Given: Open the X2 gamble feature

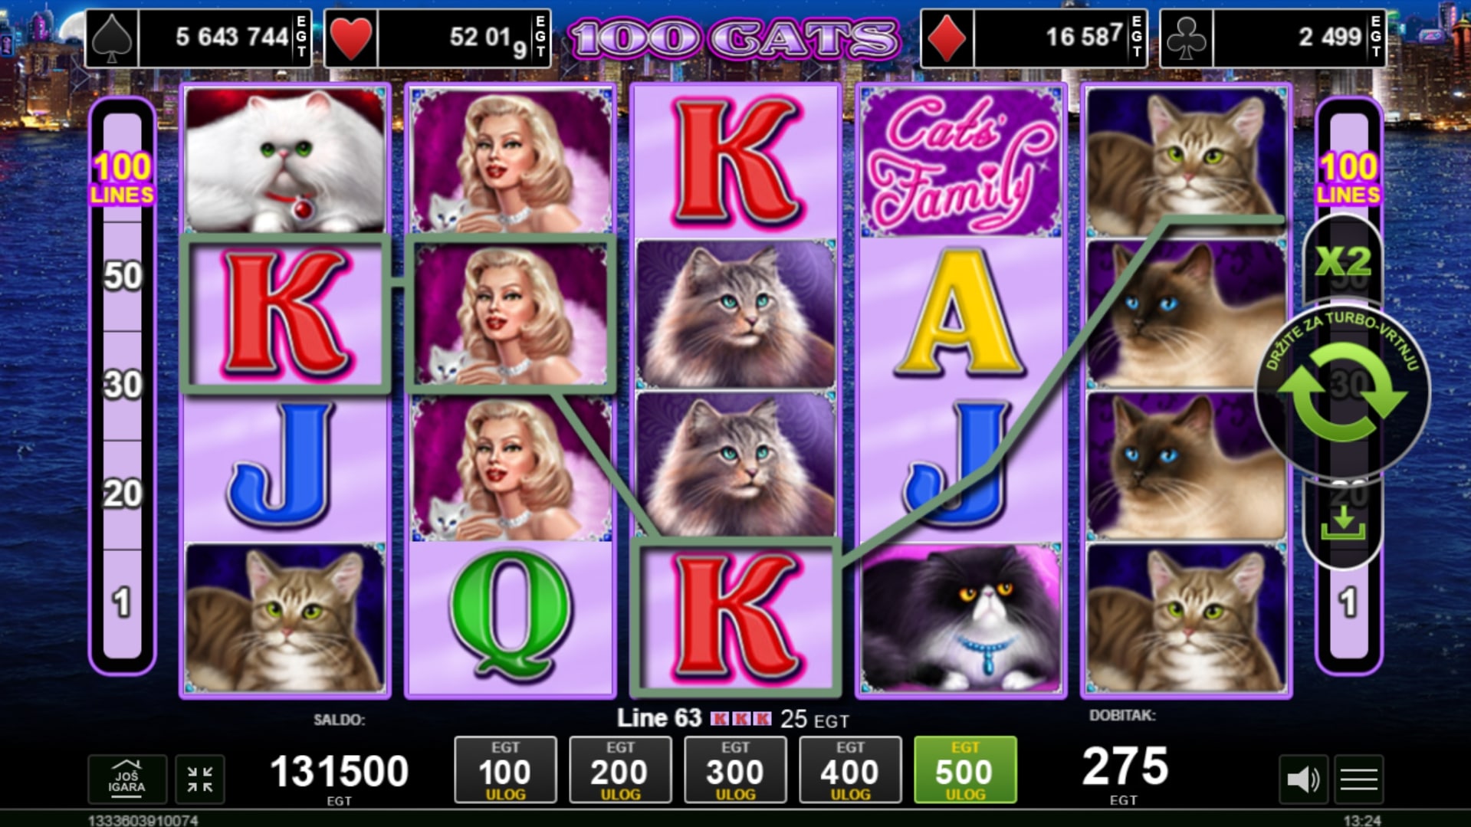Looking at the screenshot, I should pyautogui.click(x=1342, y=261).
